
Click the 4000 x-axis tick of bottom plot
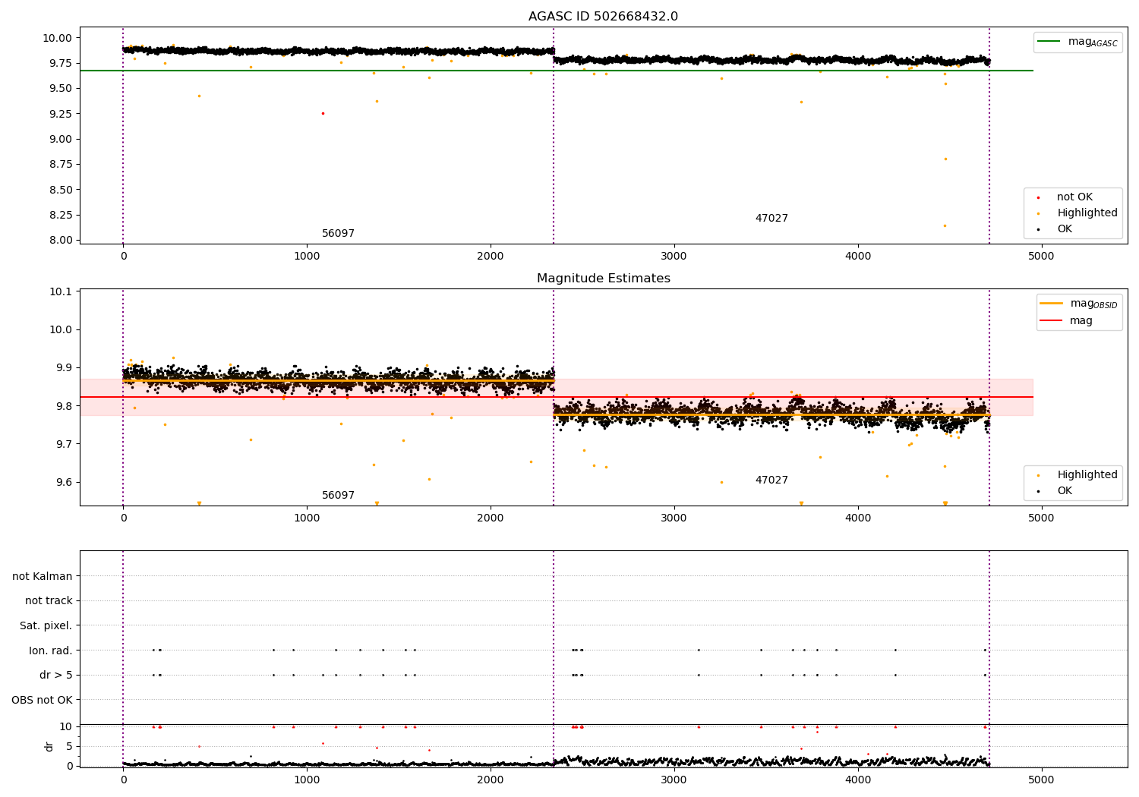point(858,780)
